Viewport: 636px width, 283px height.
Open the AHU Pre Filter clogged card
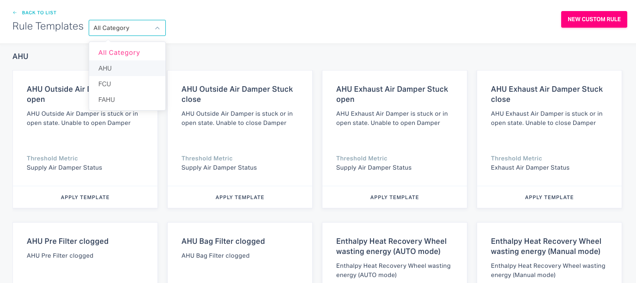[67, 241]
